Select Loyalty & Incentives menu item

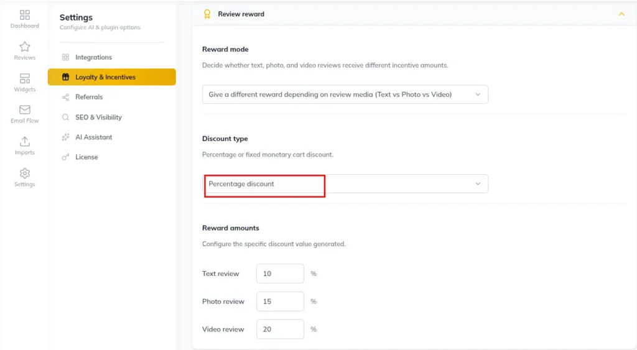pyautogui.click(x=112, y=76)
